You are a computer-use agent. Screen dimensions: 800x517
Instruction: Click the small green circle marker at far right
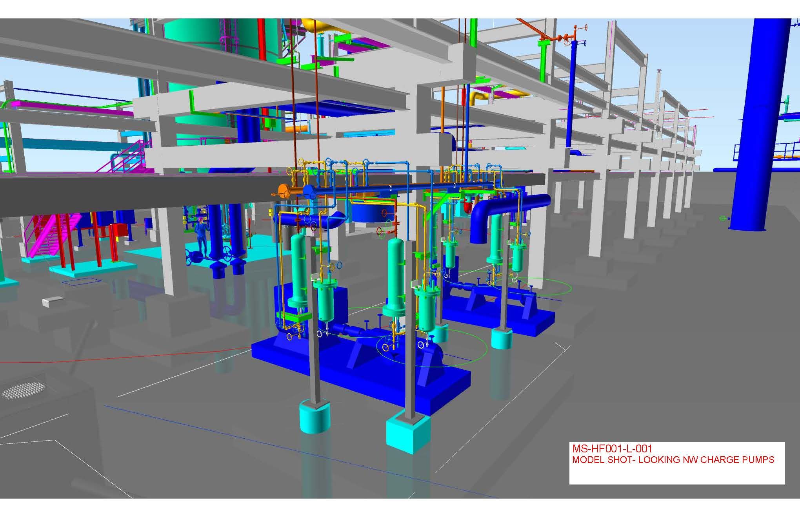click(722, 218)
